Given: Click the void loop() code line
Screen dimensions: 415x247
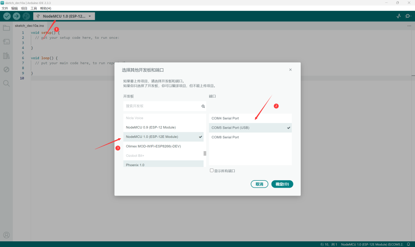Looking at the screenshot, I should click(x=44, y=58).
